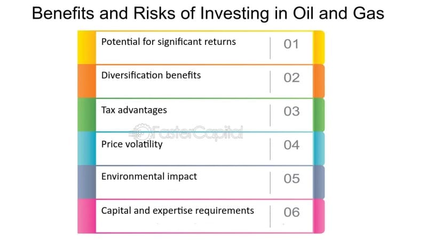
Task: Select the 'Tax advantages' row text
Action: pyautogui.click(x=134, y=110)
